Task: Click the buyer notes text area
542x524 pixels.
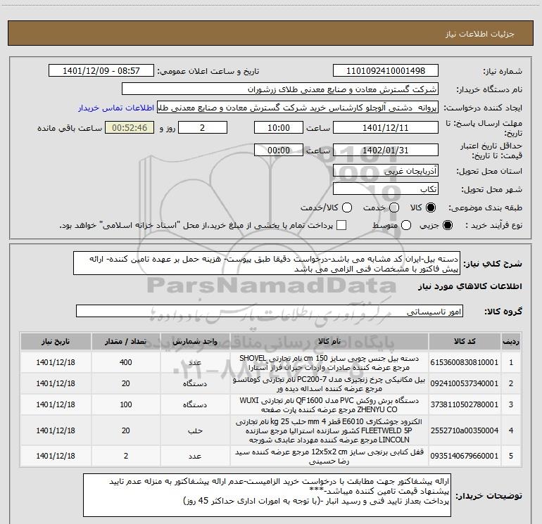Action: pyautogui.click(x=267, y=495)
